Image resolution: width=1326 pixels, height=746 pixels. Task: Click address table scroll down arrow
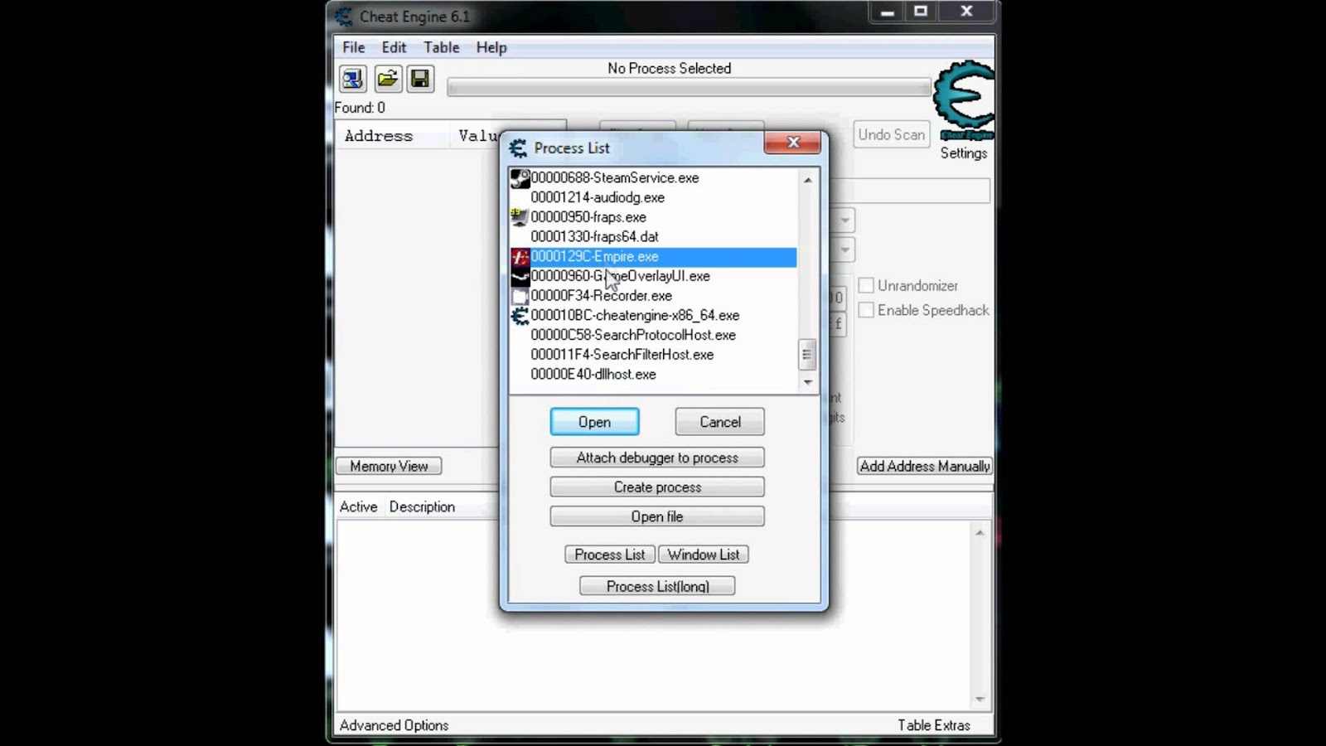coord(980,699)
